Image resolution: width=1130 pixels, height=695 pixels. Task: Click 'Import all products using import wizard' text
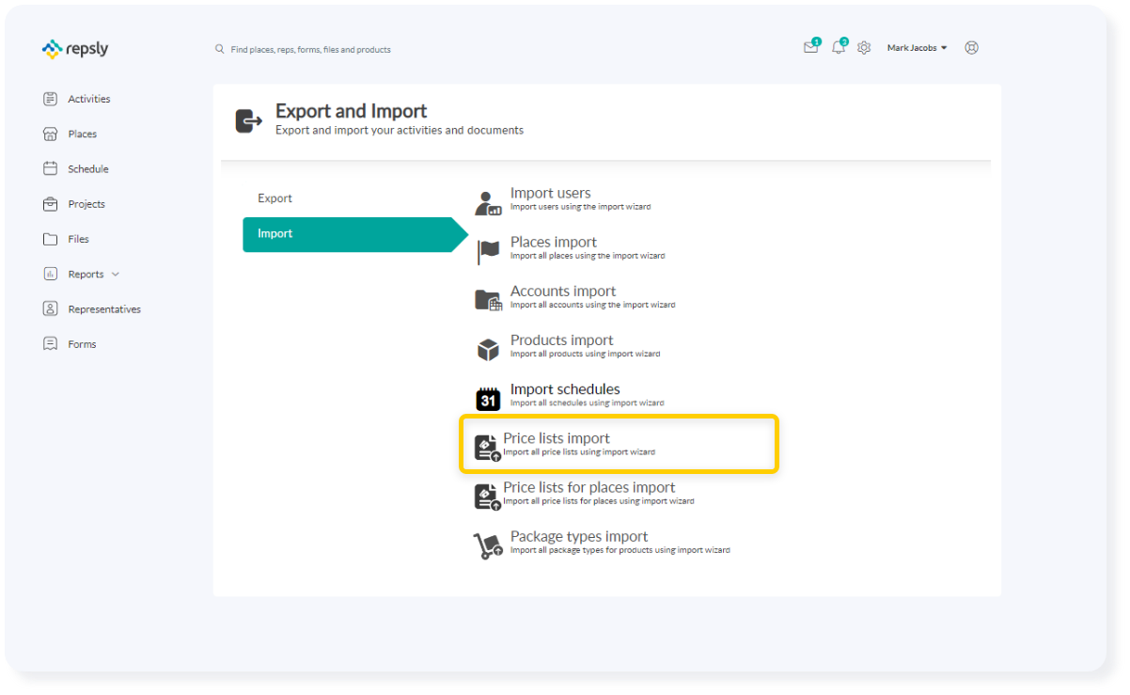click(x=586, y=355)
